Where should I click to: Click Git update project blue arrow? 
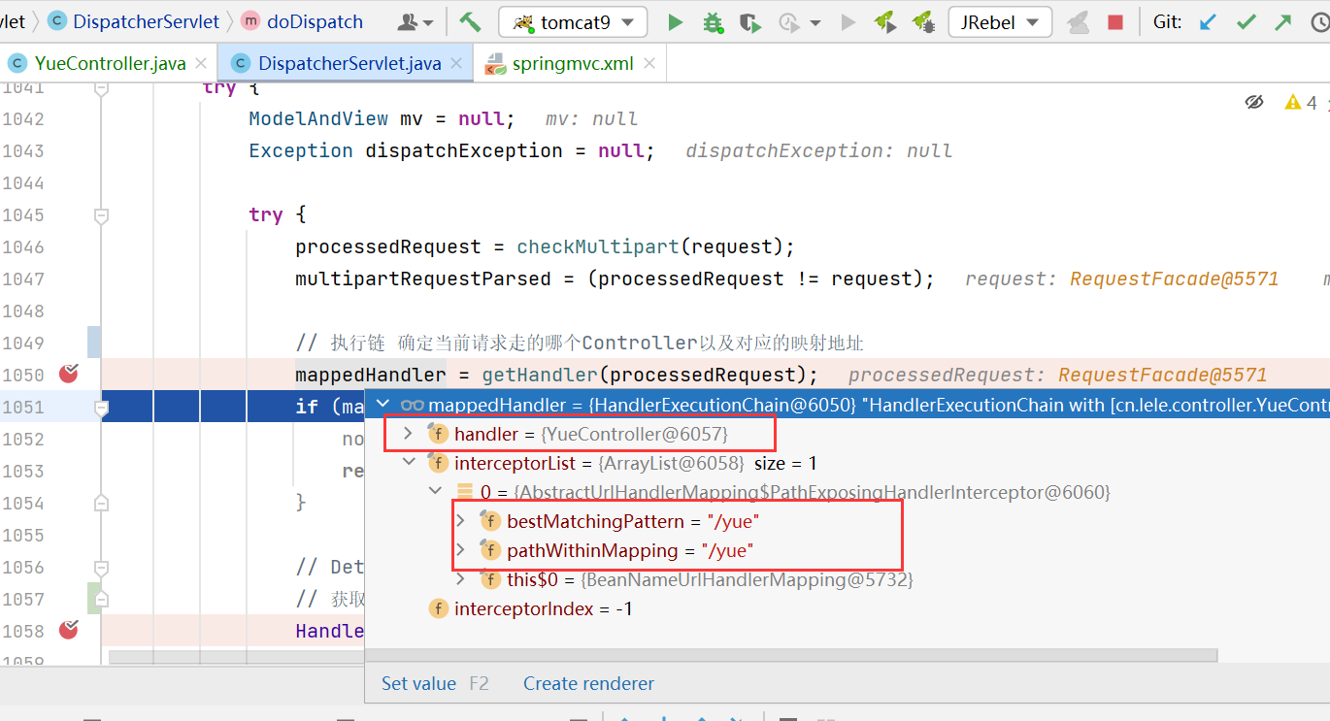1208,21
